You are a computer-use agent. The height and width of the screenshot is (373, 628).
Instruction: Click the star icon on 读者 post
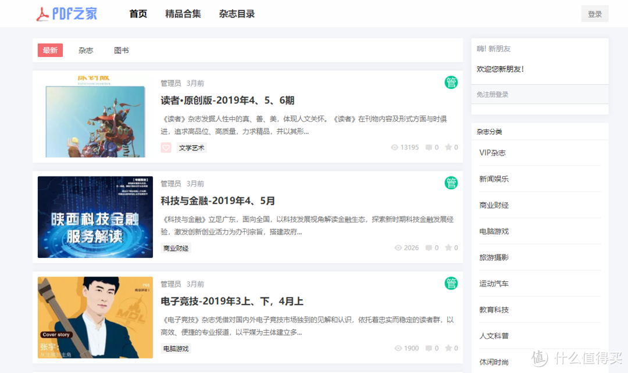[x=448, y=147]
